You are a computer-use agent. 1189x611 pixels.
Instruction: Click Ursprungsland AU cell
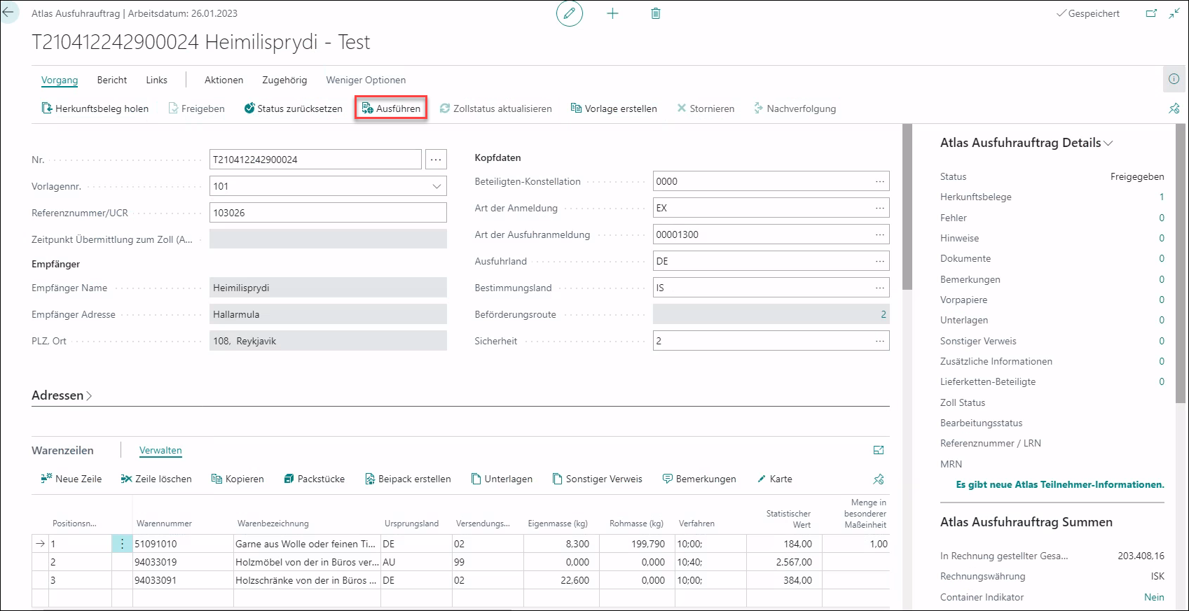(416, 562)
